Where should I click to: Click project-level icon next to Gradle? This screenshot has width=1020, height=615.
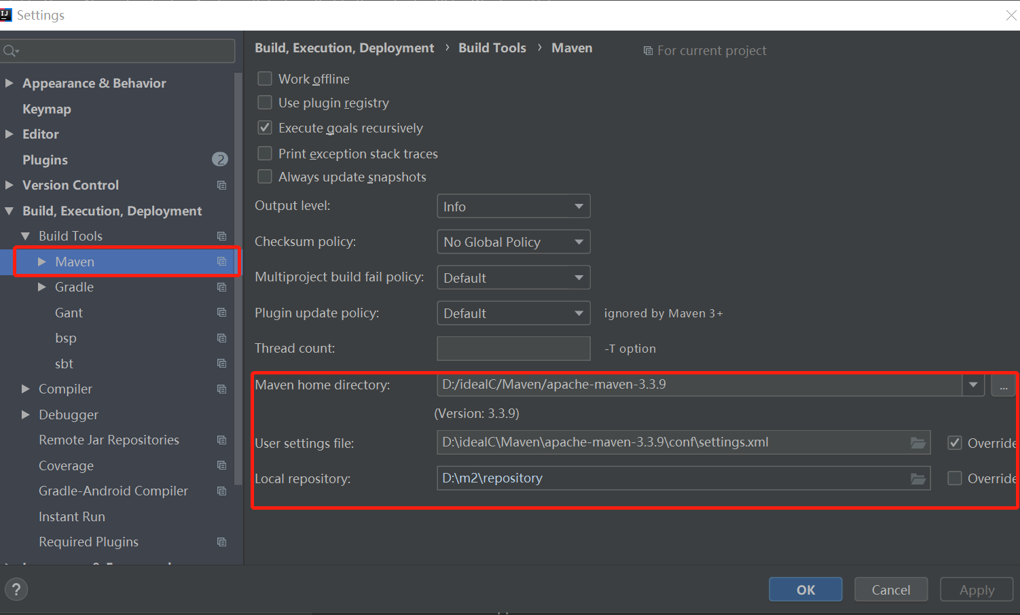pyautogui.click(x=221, y=287)
